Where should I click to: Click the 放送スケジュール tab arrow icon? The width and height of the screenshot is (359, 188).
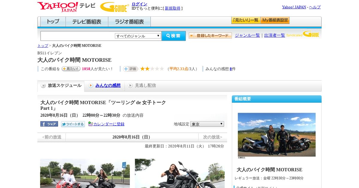(43, 86)
